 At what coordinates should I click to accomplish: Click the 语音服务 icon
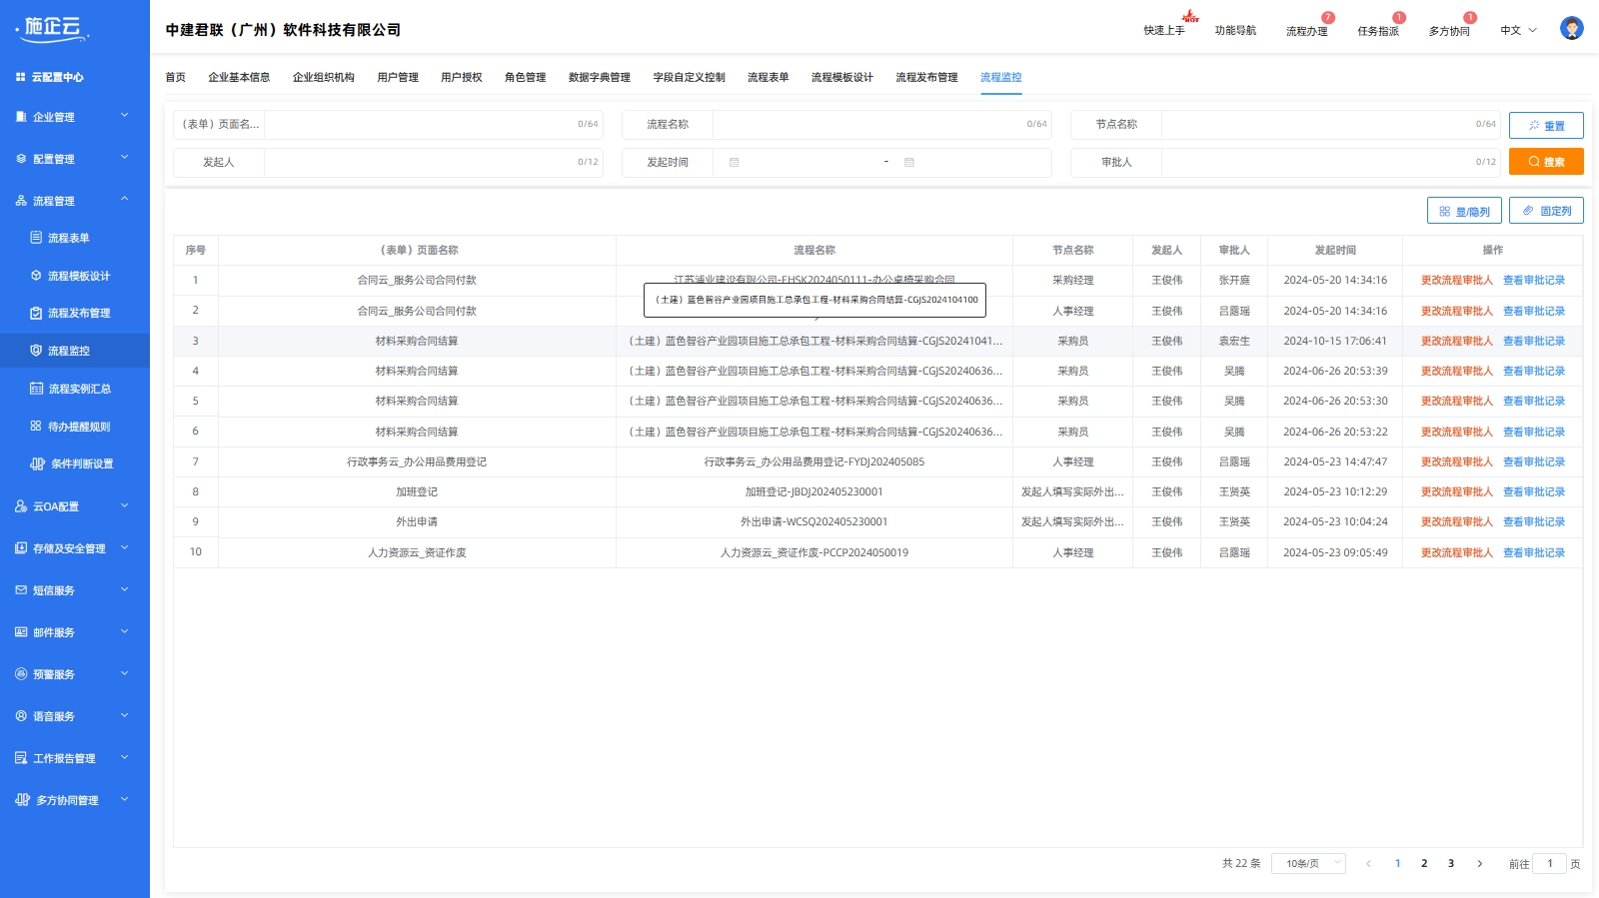point(21,716)
